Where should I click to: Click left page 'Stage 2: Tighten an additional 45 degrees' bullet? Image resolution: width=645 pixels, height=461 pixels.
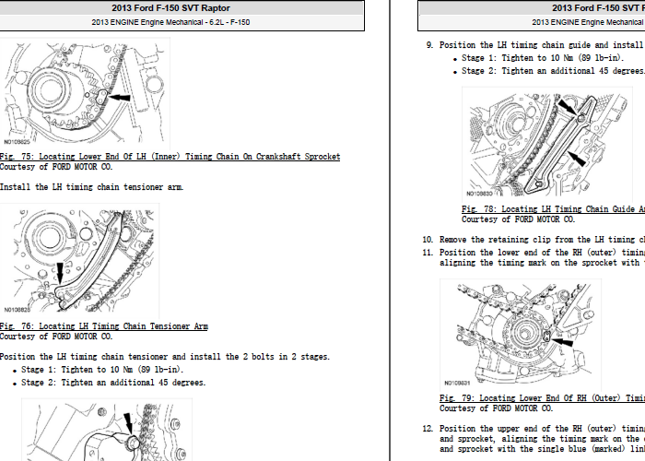(x=113, y=383)
